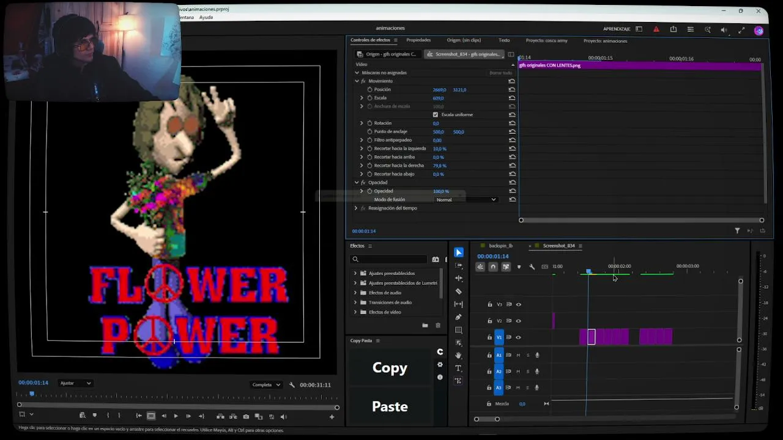This screenshot has width=783, height=440.
Task: Select the Razor tool
Action: pyautogui.click(x=459, y=291)
